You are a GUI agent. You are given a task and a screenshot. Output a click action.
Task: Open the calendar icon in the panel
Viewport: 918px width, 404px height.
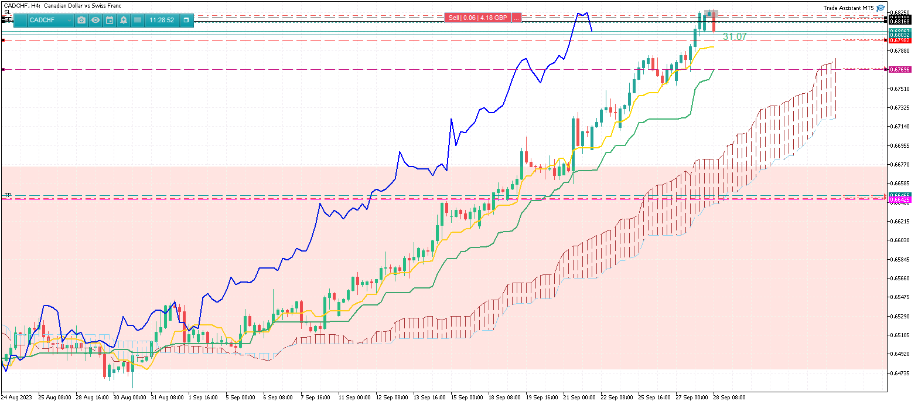click(x=110, y=20)
